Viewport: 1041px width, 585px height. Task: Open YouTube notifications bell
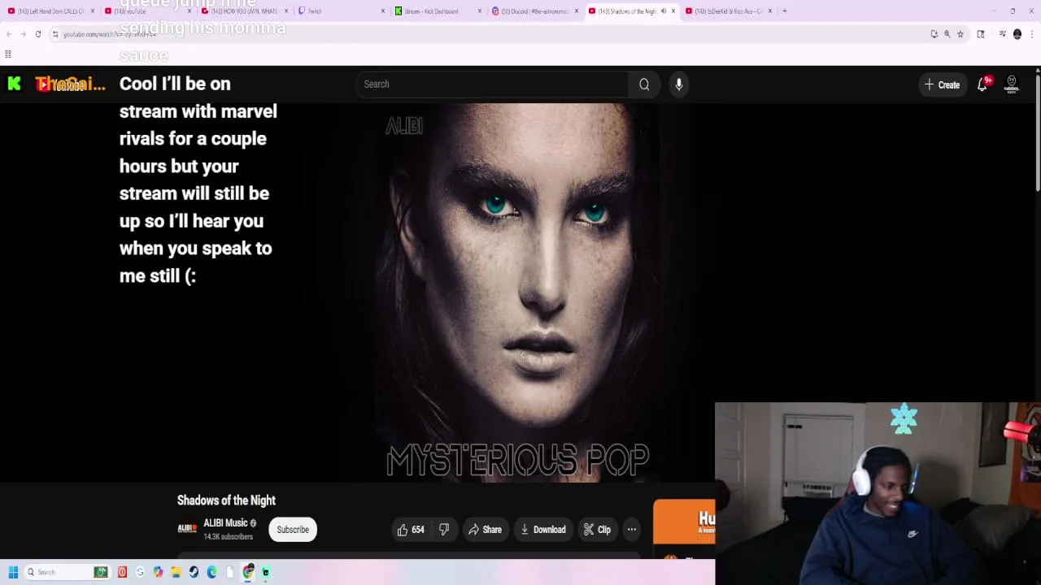click(x=982, y=84)
